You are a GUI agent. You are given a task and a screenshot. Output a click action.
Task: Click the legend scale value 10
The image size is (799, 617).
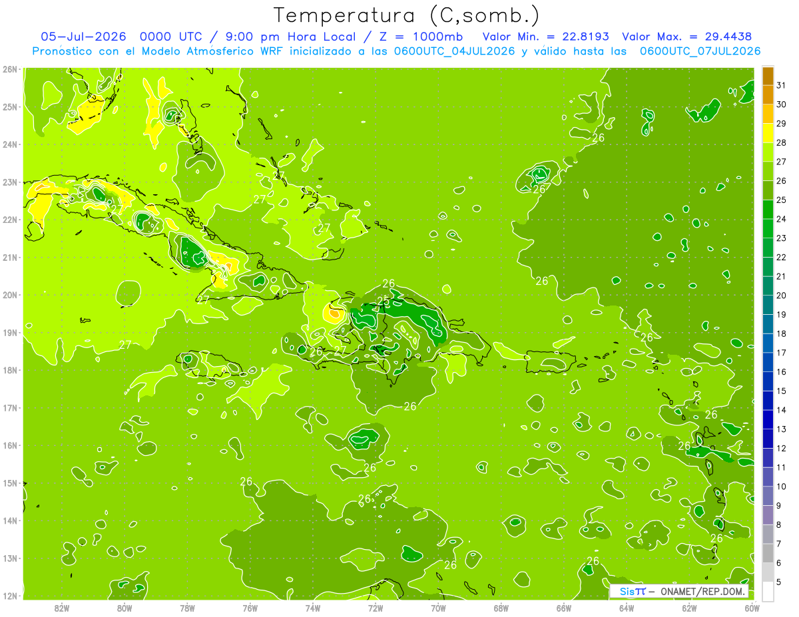[x=782, y=486]
